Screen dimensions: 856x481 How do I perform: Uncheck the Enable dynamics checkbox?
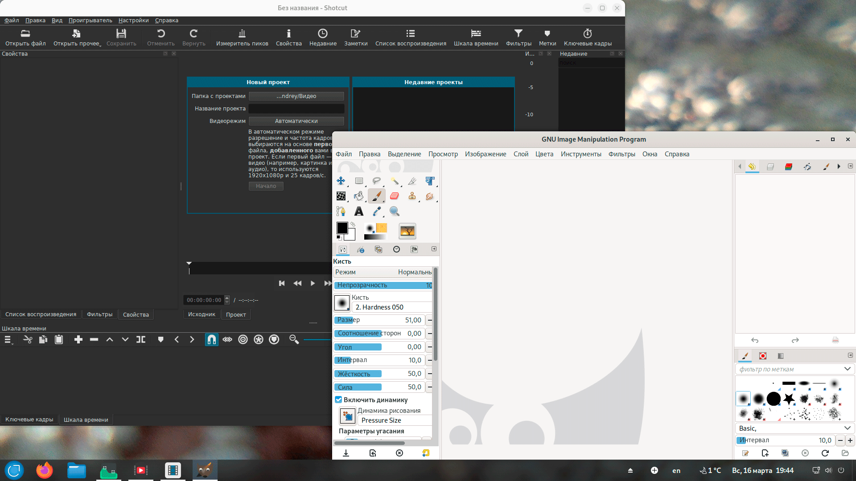[x=339, y=400]
